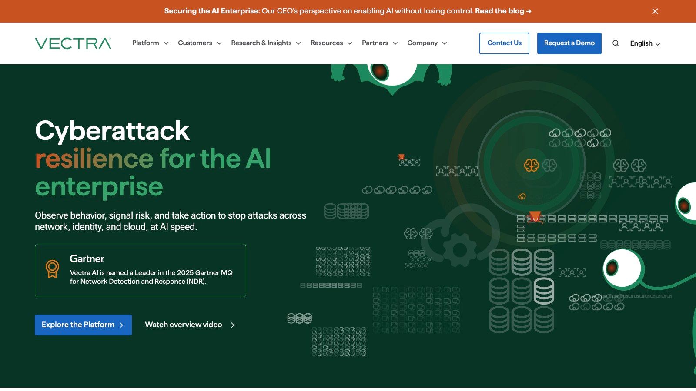
Task: Click the Request a Demo button
Action: coord(569,43)
